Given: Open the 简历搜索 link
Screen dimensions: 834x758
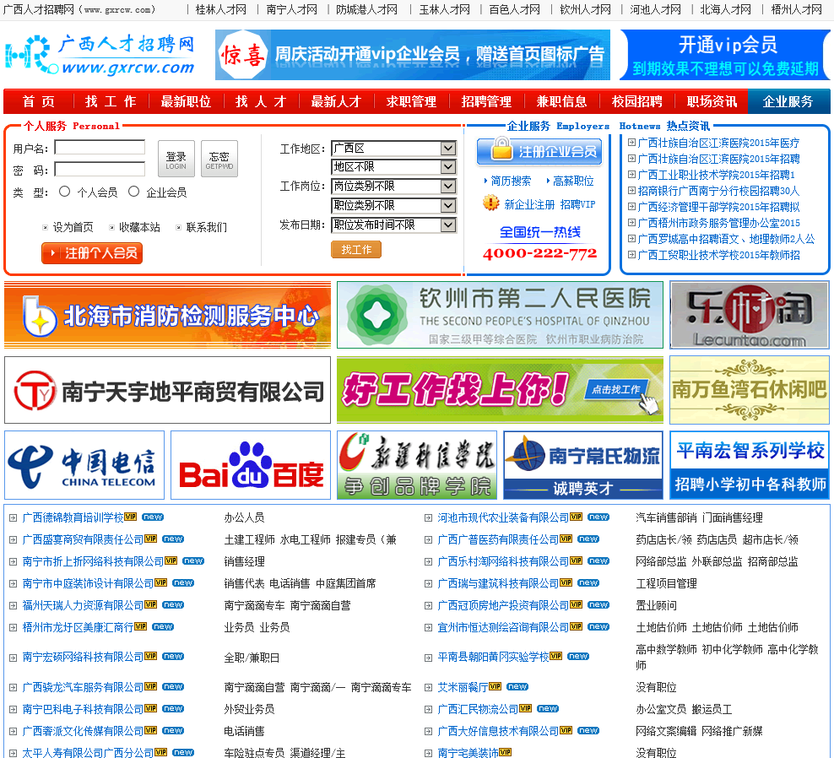Looking at the screenshot, I should point(511,181).
